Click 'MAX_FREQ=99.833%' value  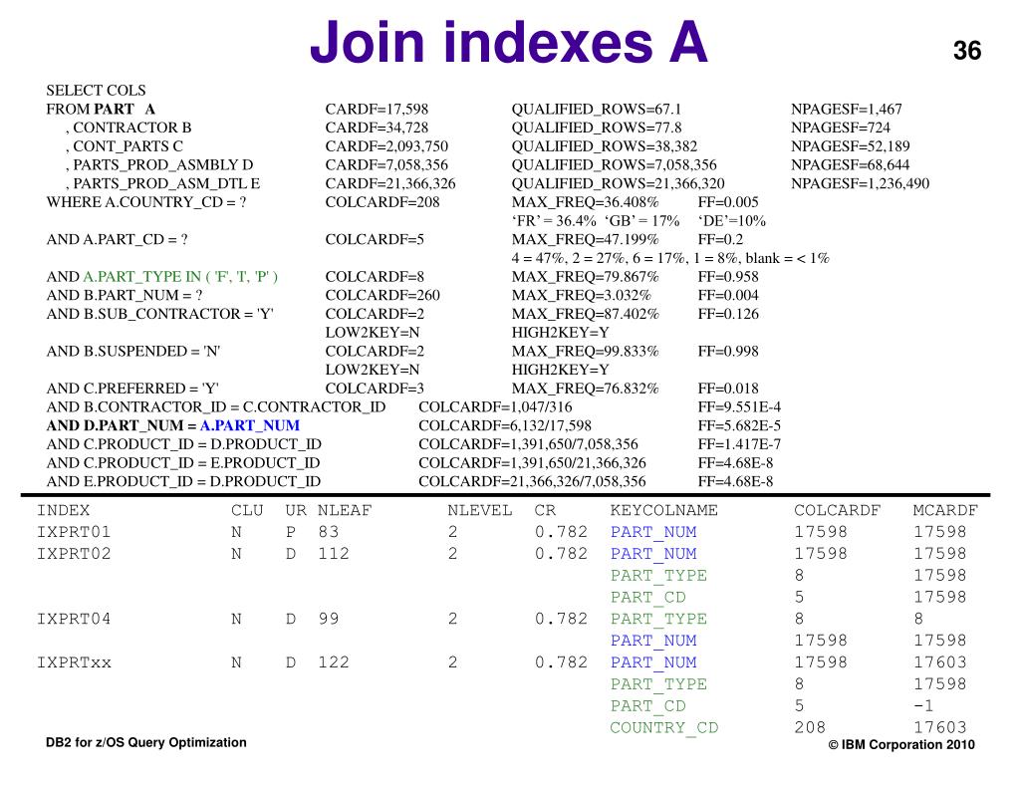(x=585, y=352)
